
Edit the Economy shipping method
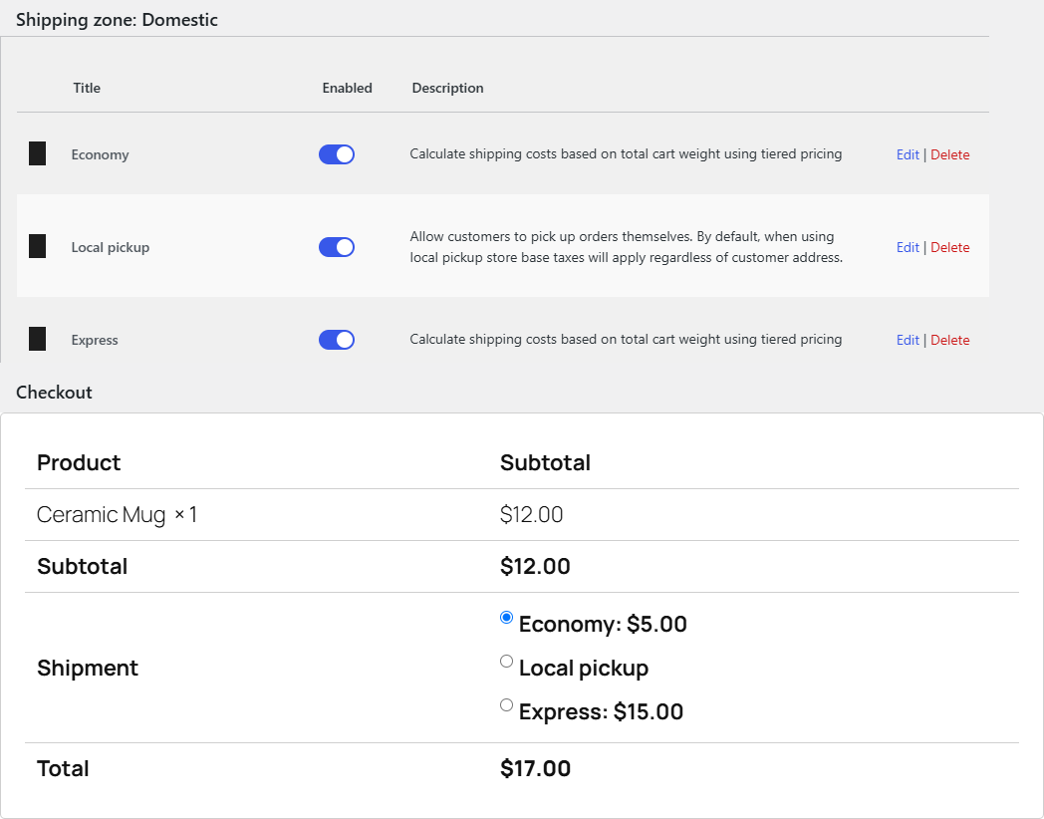pyautogui.click(x=908, y=154)
